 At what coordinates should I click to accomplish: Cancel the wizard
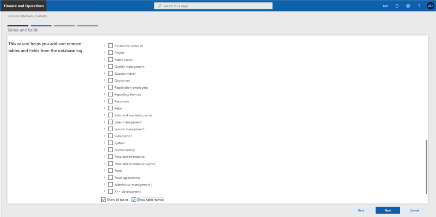click(414, 210)
